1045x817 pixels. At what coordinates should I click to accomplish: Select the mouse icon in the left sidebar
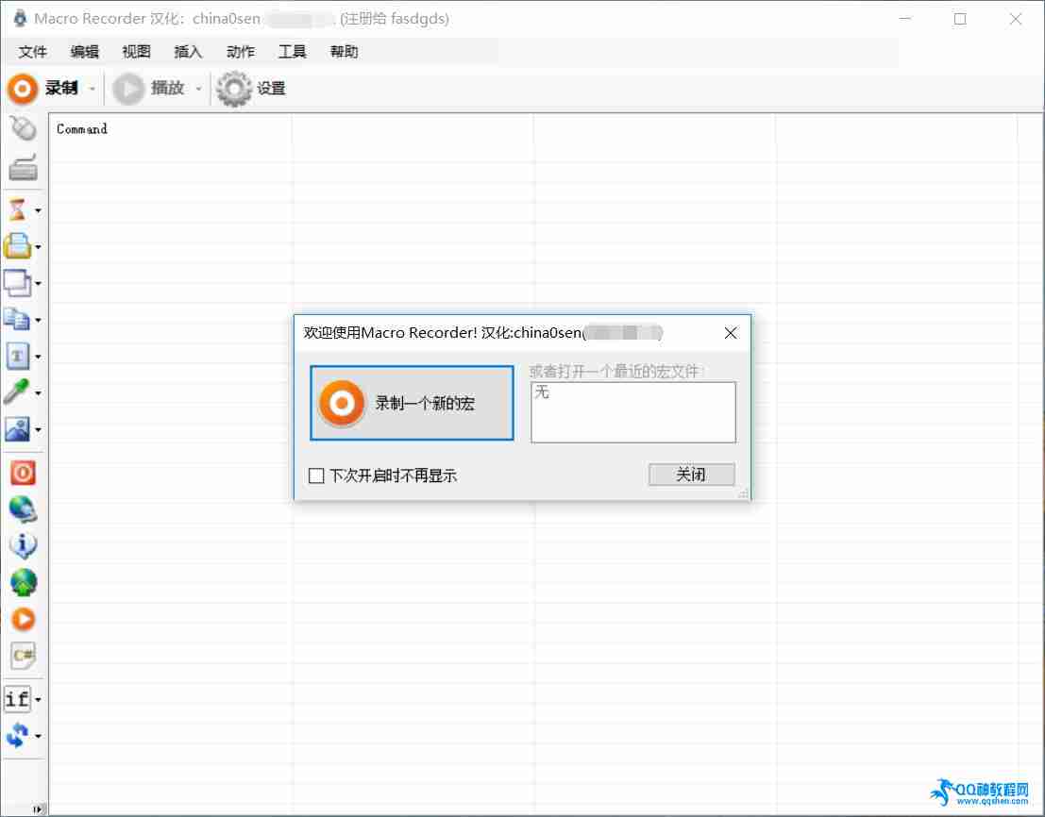point(23,128)
